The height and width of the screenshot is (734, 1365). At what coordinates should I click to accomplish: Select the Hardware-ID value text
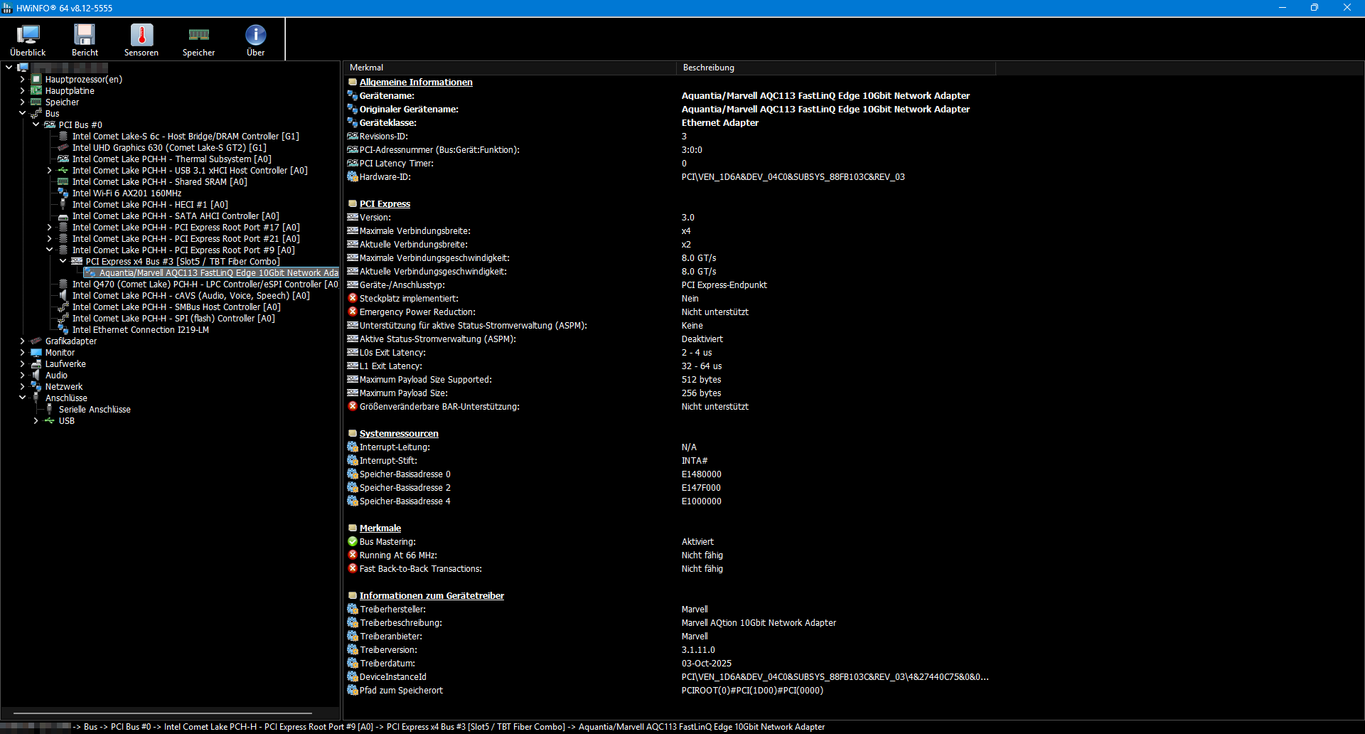click(x=793, y=177)
